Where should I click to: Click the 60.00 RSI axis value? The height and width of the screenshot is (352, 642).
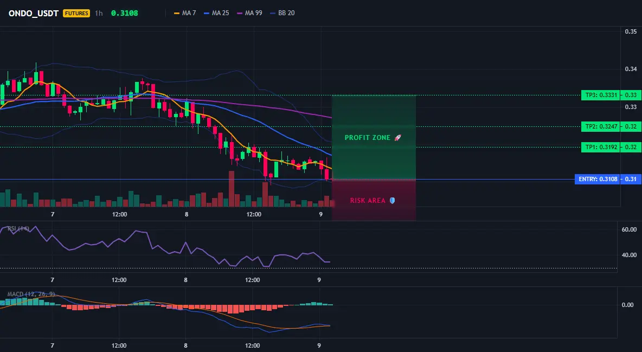point(630,229)
